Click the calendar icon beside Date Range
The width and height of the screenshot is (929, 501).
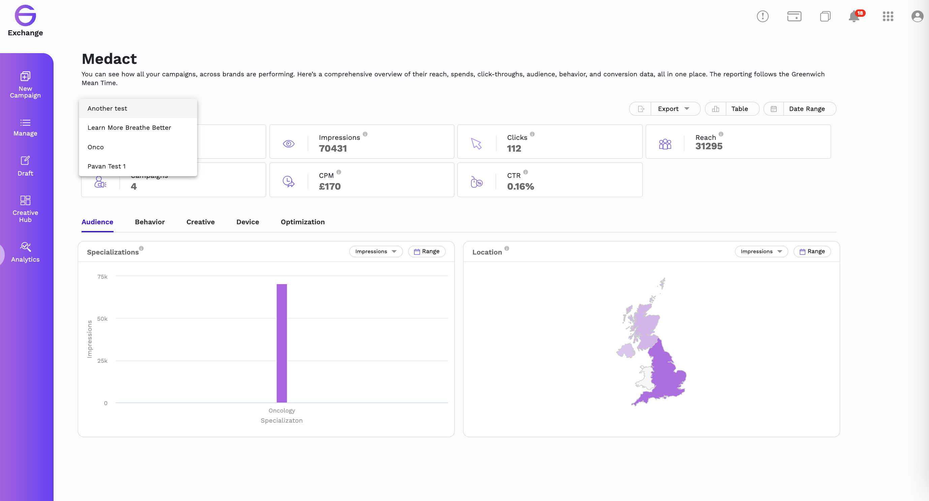coord(774,109)
